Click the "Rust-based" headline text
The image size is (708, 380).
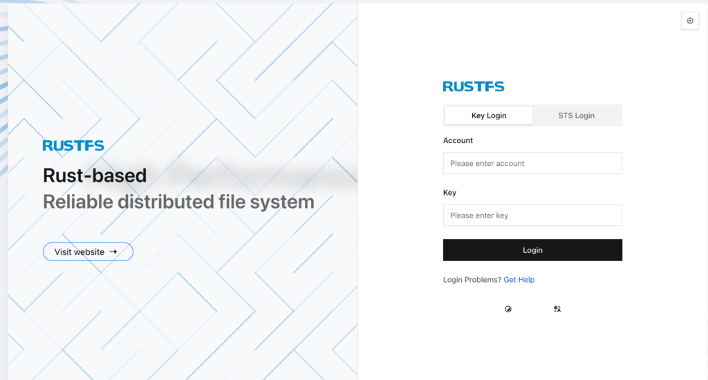pyautogui.click(x=95, y=175)
